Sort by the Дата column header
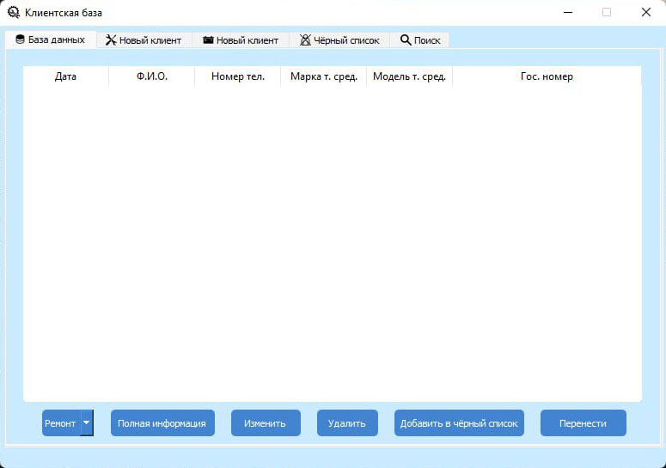The height and width of the screenshot is (468, 666). coord(66,76)
